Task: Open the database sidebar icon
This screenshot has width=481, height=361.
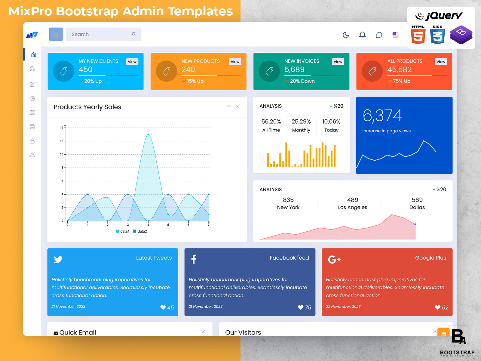Action: pyautogui.click(x=32, y=127)
